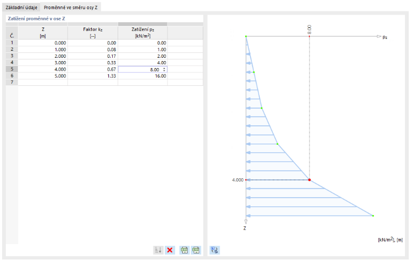Click the active load cell showing 8.00
The image size is (412, 262).
(143, 69)
